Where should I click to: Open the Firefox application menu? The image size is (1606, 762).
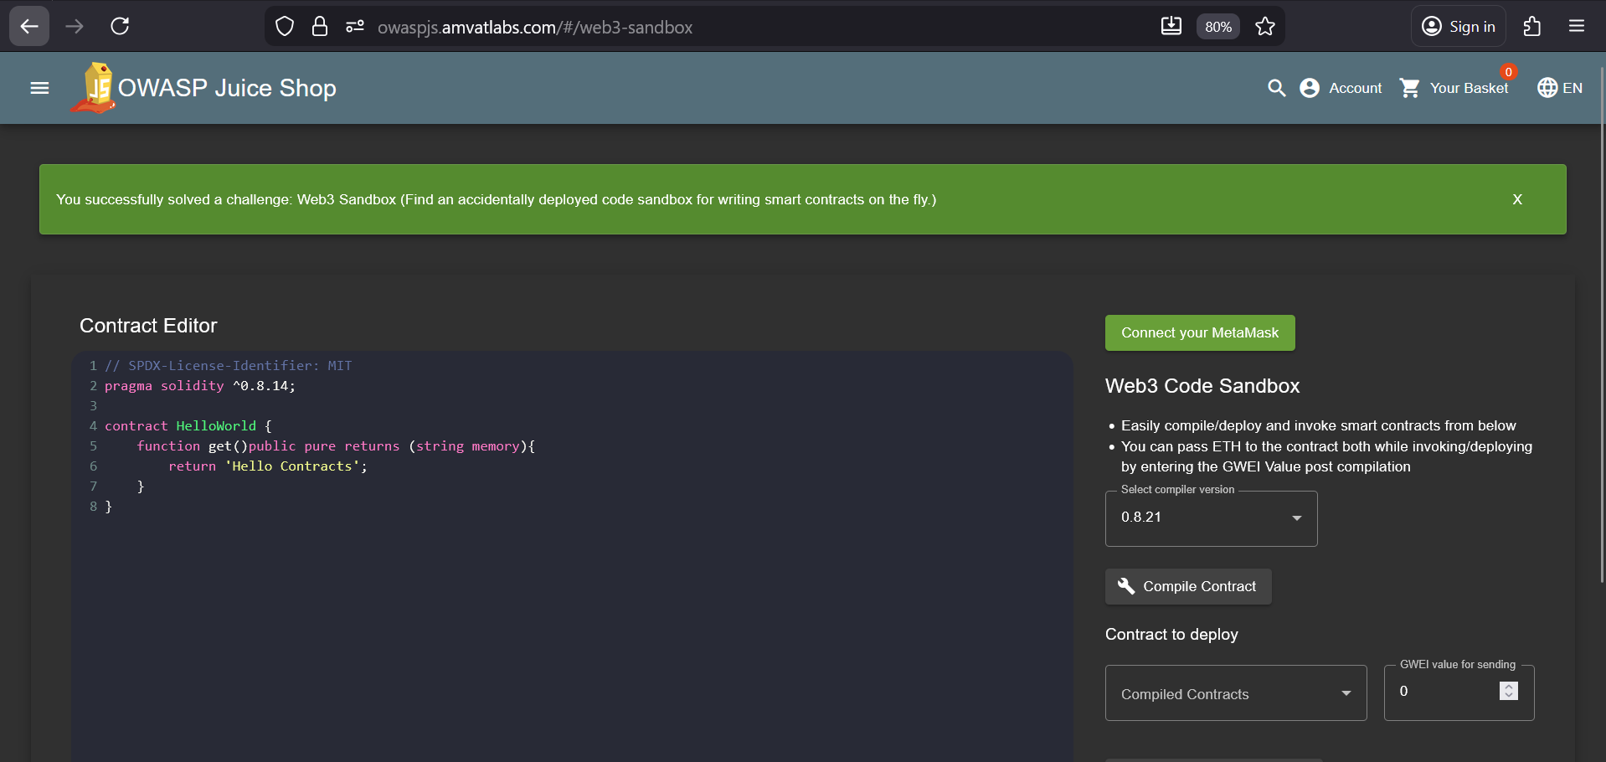click(x=1576, y=27)
